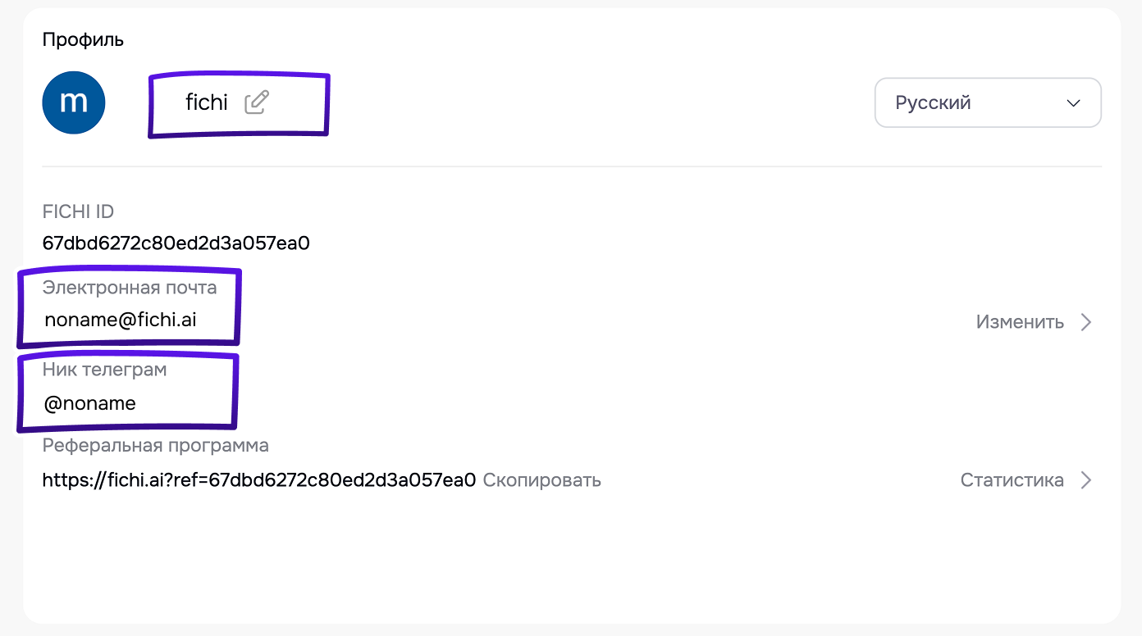This screenshot has width=1142, height=636.
Task: Click Скопировать to copy the referral link
Action: (x=541, y=480)
